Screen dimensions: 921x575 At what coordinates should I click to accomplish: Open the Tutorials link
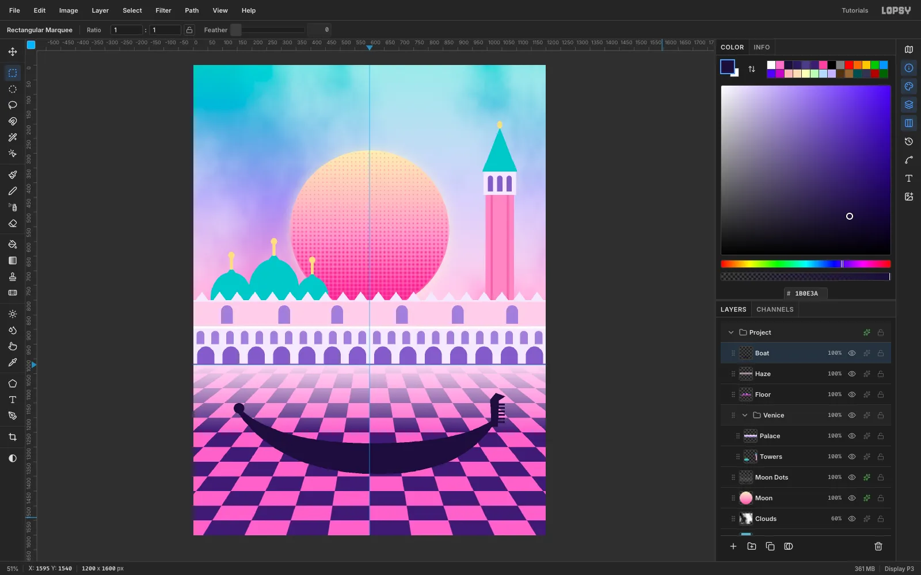coord(855,10)
